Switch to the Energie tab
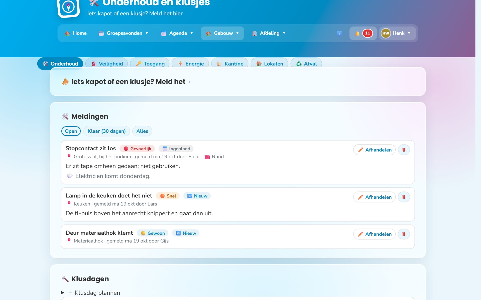Screen dimensions: 481x300 pos(190,64)
